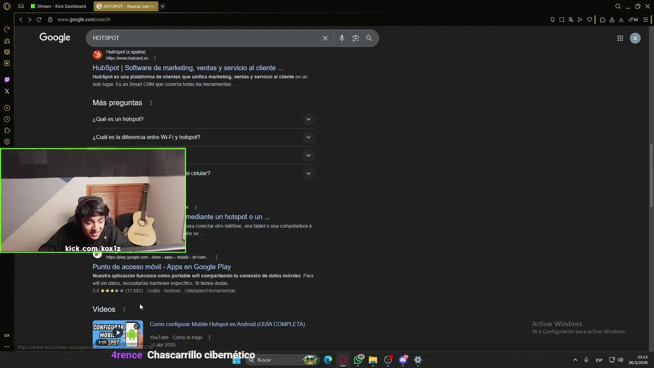
Task: Open sidebar three-dots setup menu
Action: pyautogui.click(x=7, y=347)
